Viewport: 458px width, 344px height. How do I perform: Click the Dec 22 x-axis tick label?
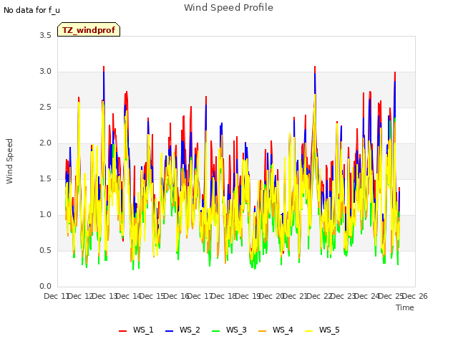(320, 296)
